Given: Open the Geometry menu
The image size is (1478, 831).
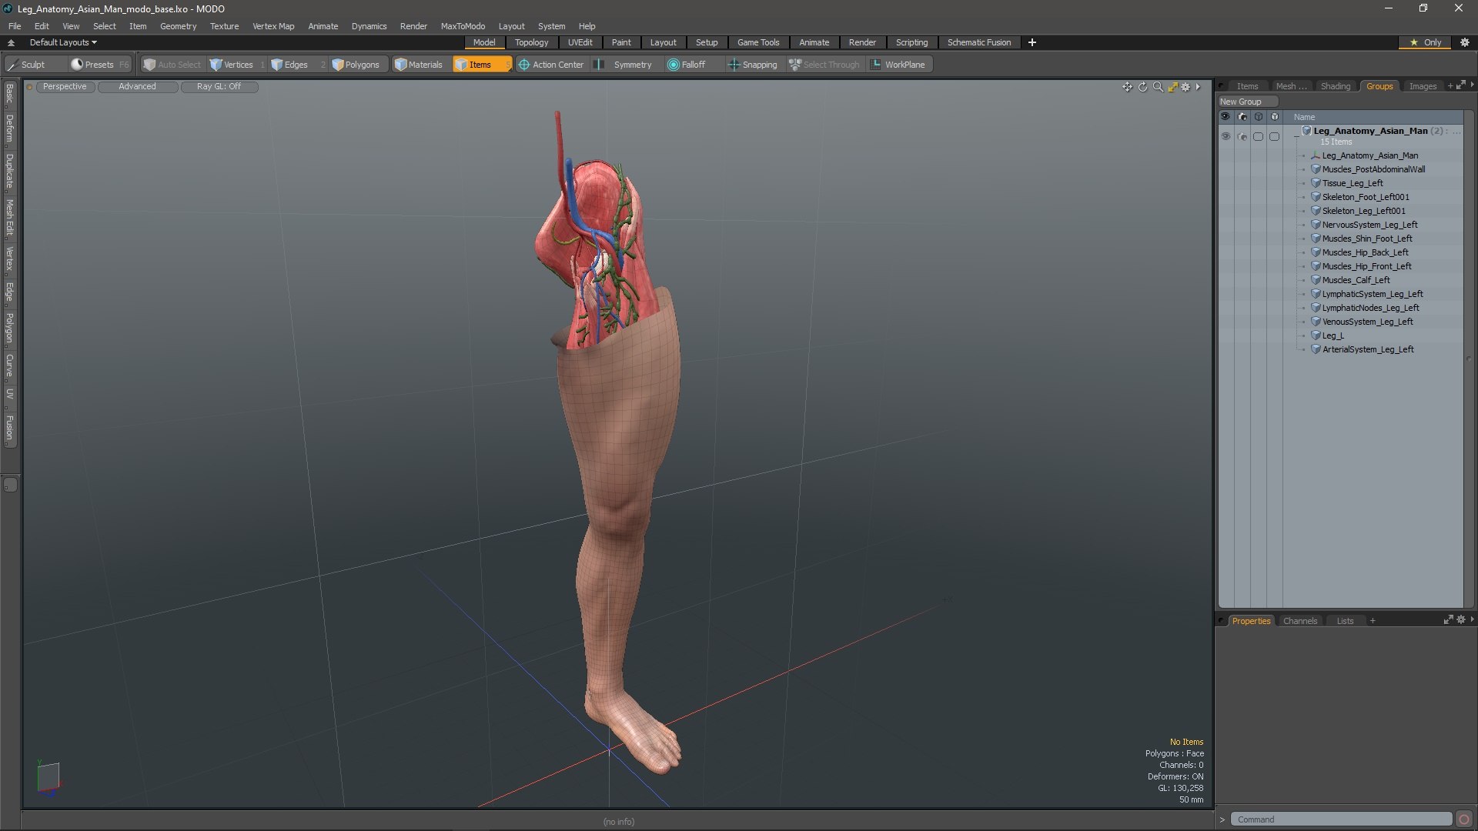Looking at the screenshot, I should (x=178, y=26).
